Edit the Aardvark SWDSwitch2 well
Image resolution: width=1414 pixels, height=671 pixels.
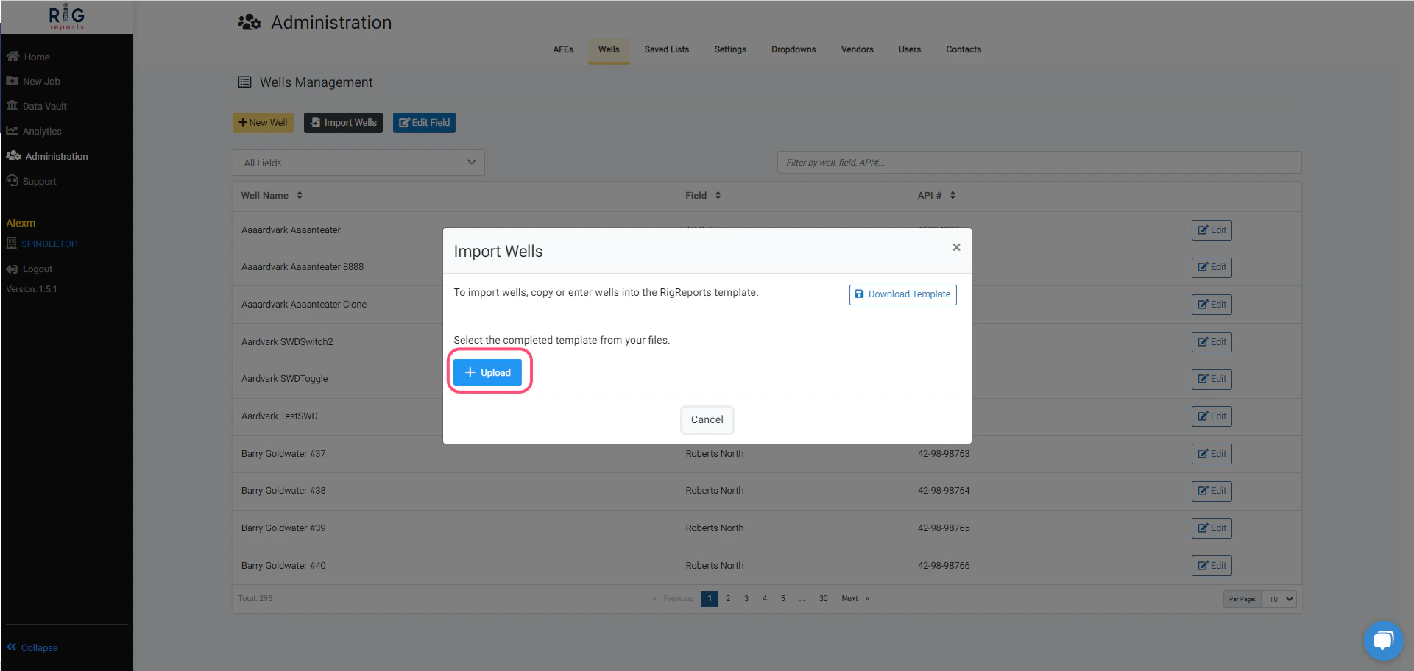click(1212, 342)
